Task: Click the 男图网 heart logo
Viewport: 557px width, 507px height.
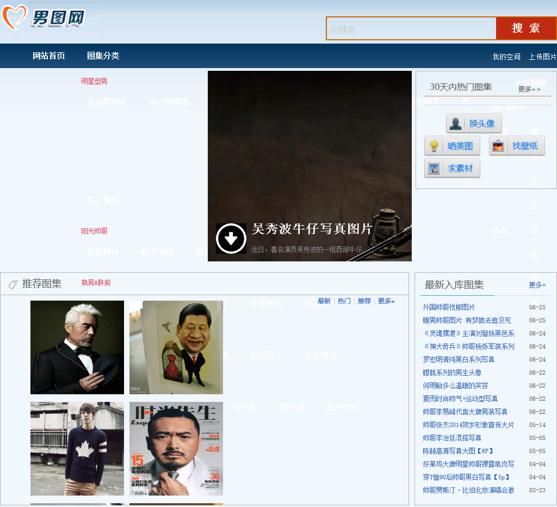Action: [44, 17]
